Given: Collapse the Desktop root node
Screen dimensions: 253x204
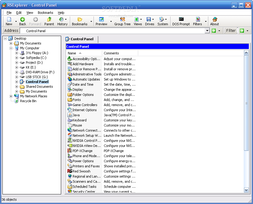Looking at the screenshot, I should [x=5, y=38].
